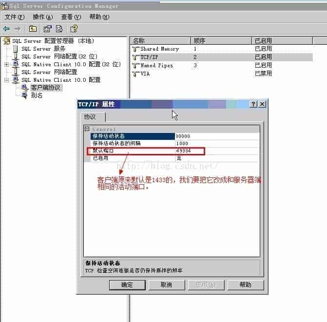
Task: Click the 客户端协议 tree node icon
Action: 24,88
